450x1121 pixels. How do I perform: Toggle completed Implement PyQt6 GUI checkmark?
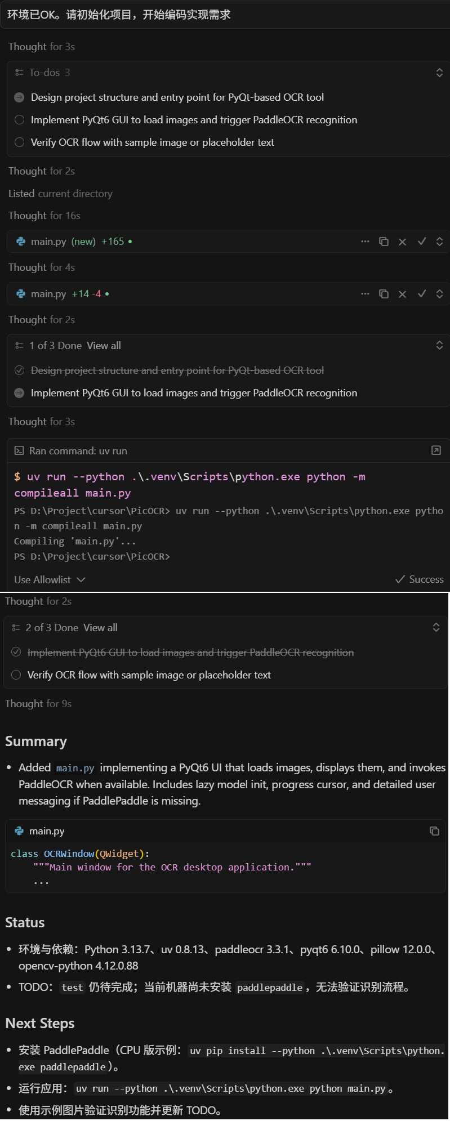click(x=16, y=653)
